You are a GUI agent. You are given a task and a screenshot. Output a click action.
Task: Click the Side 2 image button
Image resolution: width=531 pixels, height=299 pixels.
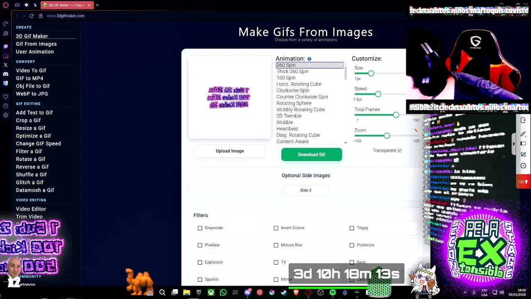tap(306, 190)
